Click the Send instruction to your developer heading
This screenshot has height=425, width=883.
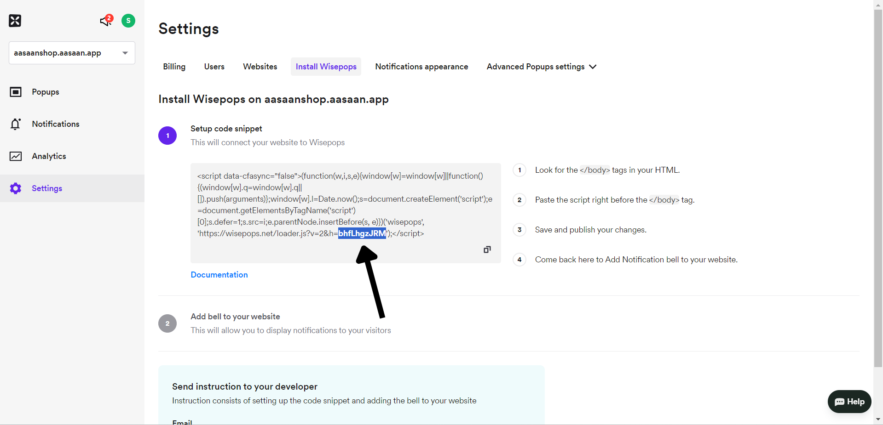click(x=245, y=386)
